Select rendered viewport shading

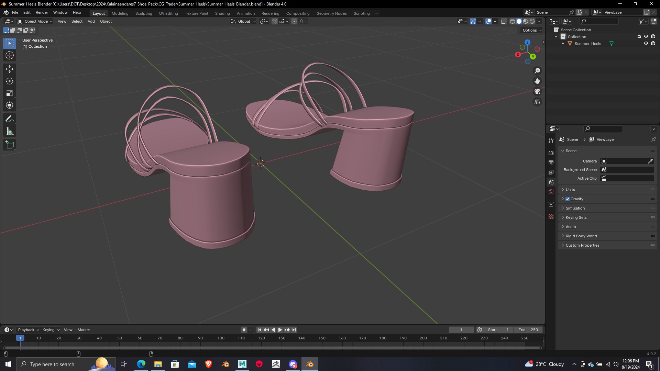532,21
